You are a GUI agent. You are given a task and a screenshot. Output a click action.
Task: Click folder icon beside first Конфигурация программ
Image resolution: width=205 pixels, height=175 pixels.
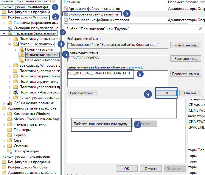tap(4, 12)
